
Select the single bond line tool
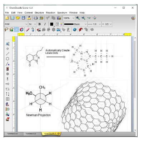[x=8, y=54]
